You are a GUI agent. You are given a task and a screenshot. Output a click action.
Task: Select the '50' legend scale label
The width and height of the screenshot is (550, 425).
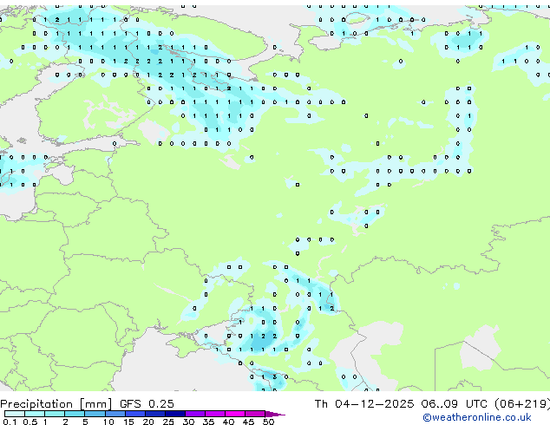tap(268, 422)
